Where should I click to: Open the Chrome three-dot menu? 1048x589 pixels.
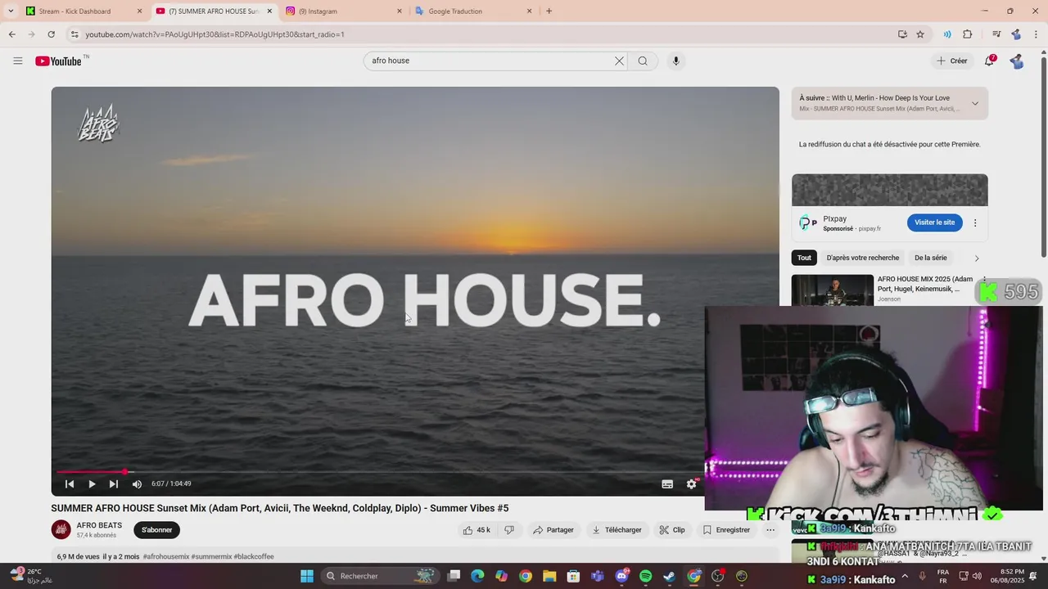[x=1037, y=34]
